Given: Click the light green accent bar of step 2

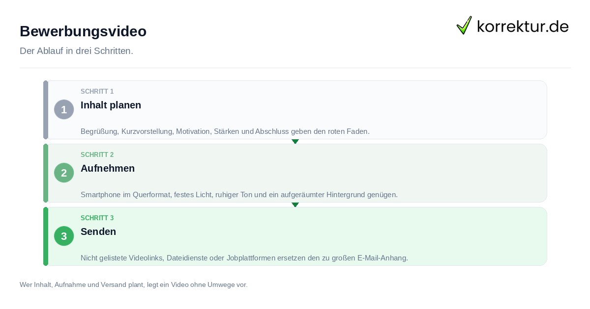Looking at the screenshot, I should tap(46, 173).
